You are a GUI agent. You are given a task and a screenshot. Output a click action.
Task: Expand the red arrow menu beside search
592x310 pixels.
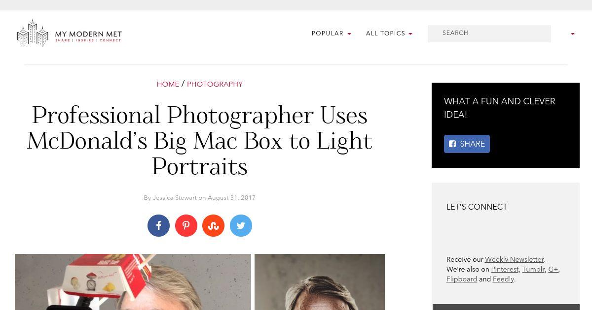tap(573, 34)
